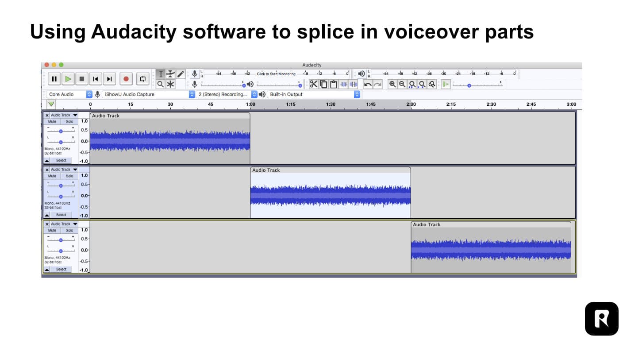Image resolution: width=623 pixels, height=340 pixels.
Task: Paste with the clipboard icon
Action: 334,84
